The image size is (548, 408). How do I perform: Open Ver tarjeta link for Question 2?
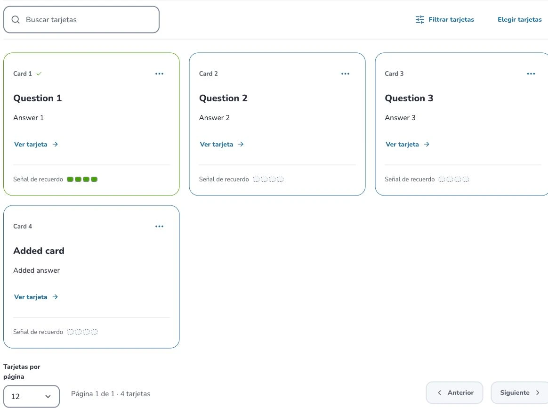[222, 144]
